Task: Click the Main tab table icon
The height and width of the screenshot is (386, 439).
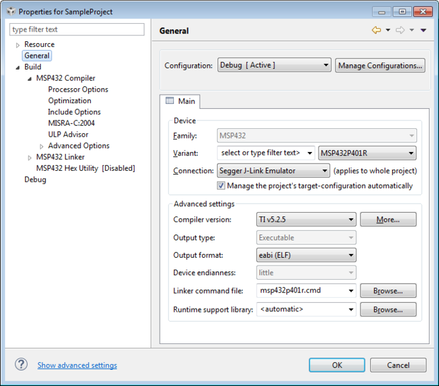Action: [x=170, y=101]
